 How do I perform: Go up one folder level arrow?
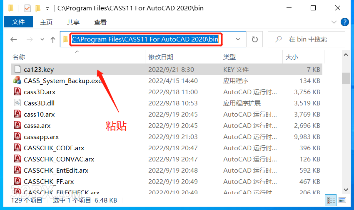click(53, 40)
